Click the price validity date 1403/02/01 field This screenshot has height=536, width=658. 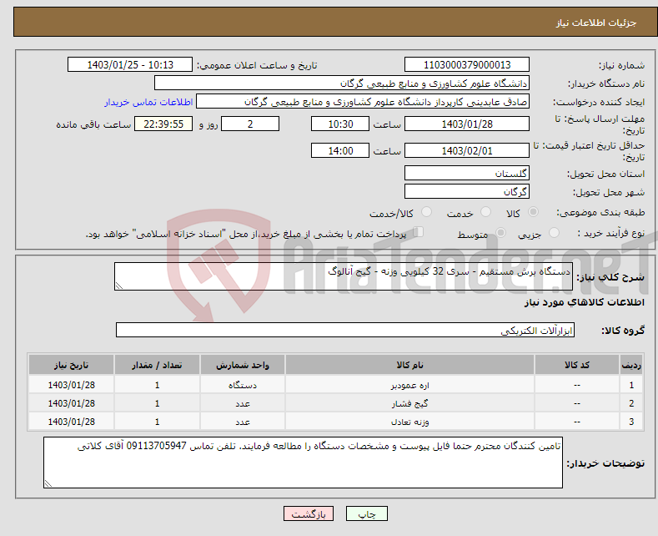click(x=467, y=150)
